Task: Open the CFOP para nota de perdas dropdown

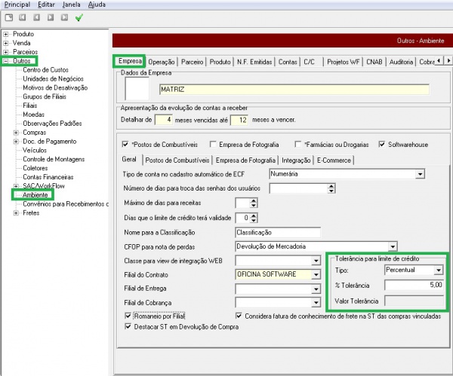Action: coord(393,246)
